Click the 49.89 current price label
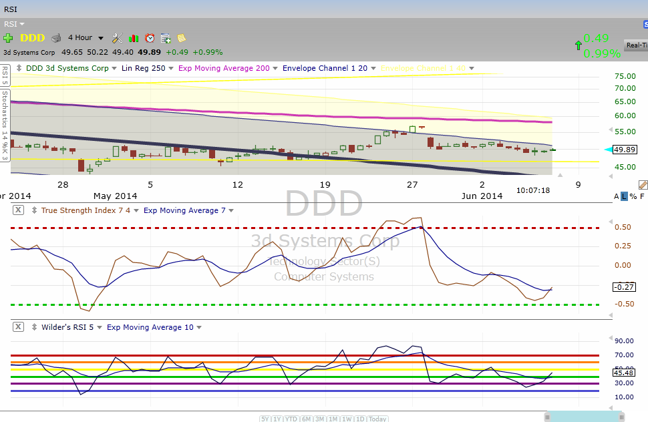 coord(624,150)
